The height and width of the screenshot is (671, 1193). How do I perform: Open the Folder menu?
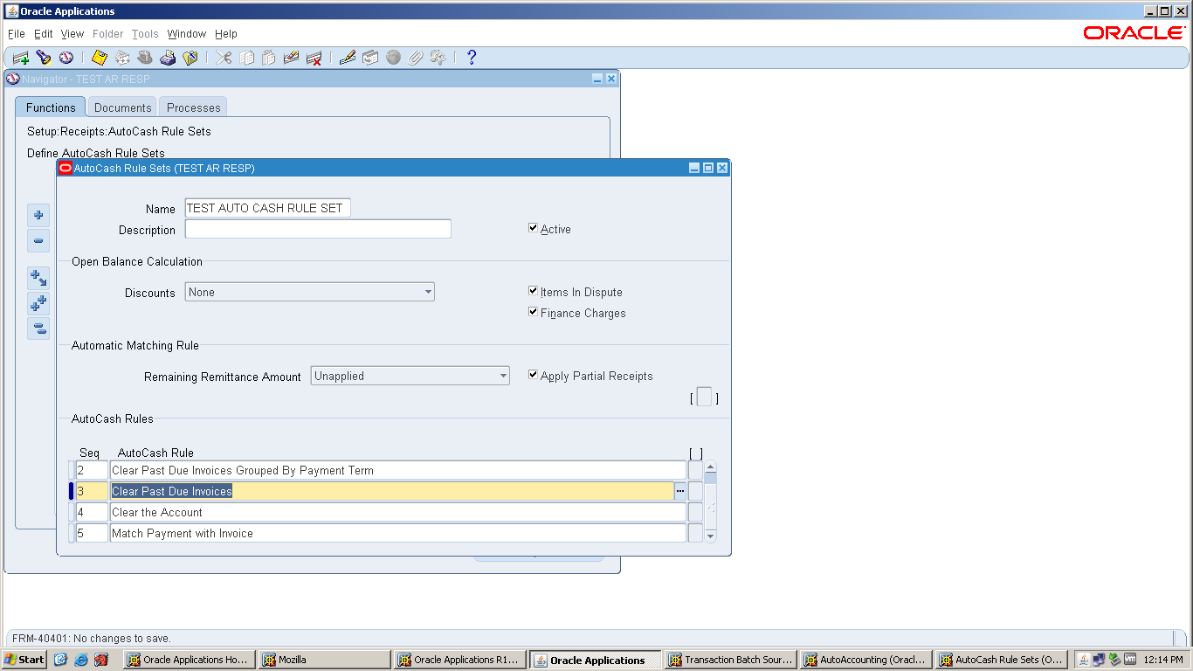click(x=108, y=34)
